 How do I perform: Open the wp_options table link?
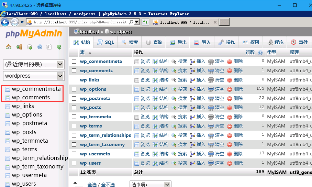coord(93,89)
